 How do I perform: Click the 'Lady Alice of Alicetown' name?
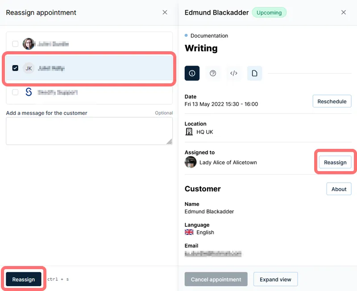[228, 162]
